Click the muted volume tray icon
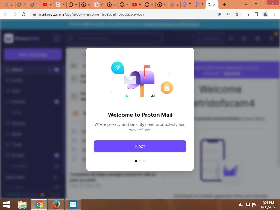Image resolution: width=280 pixels, height=210 pixels. (x=241, y=205)
